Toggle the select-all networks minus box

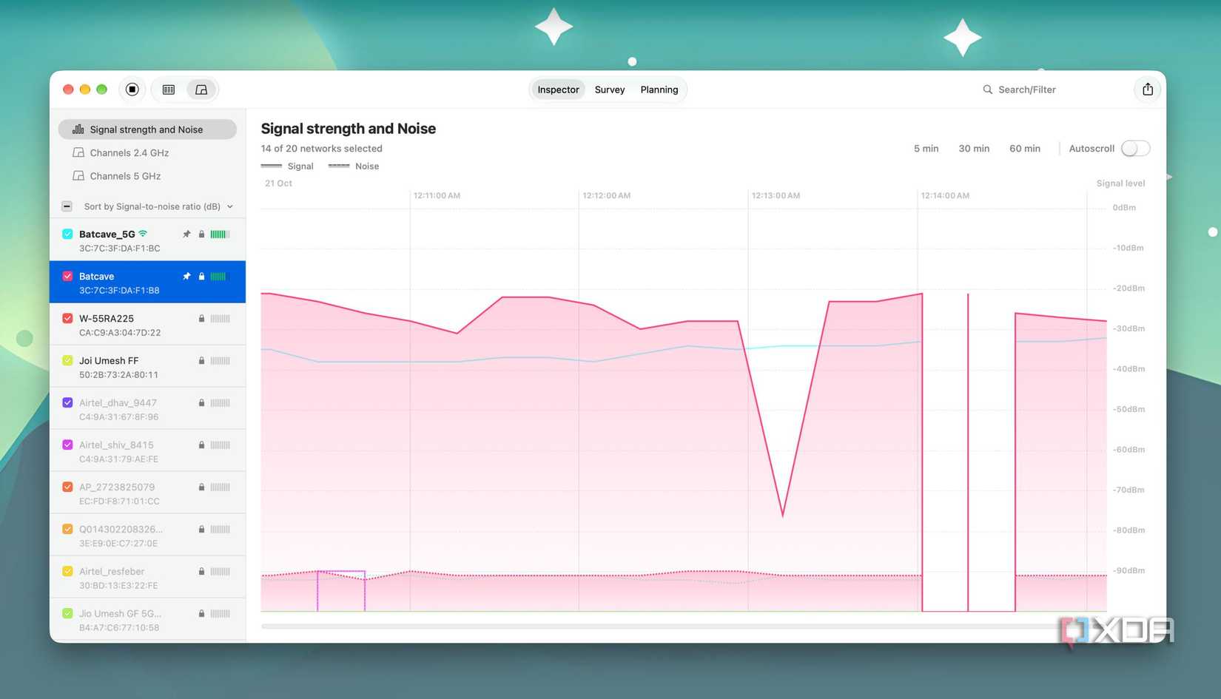[67, 206]
